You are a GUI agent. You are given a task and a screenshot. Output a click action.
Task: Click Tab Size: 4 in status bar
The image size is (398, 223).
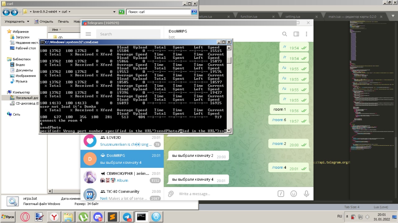click(x=352, y=207)
